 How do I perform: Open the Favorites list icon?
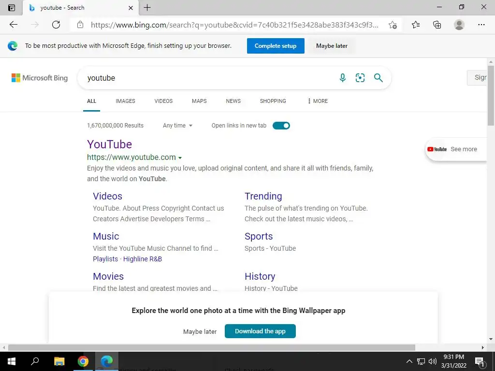(x=416, y=25)
